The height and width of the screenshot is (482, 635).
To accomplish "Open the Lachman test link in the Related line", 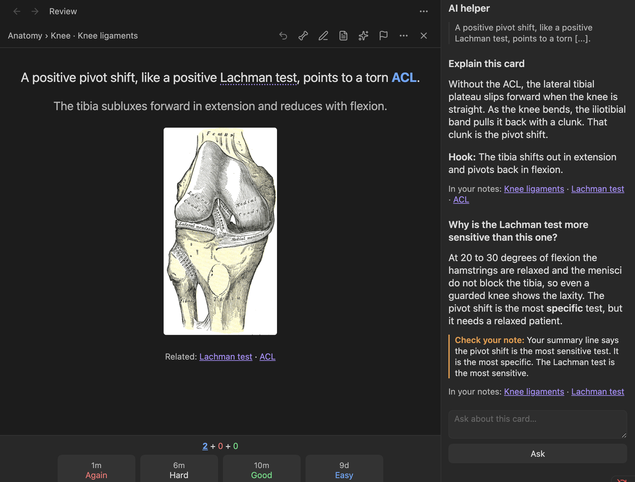I will point(225,357).
